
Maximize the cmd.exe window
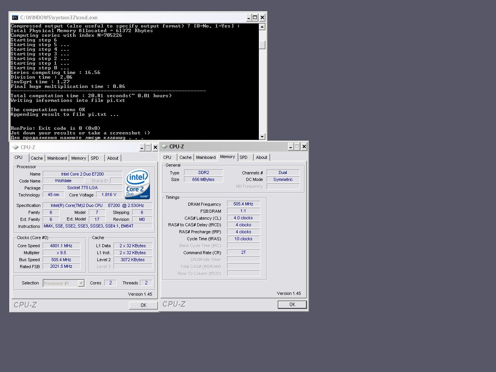click(x=255, y=17)
